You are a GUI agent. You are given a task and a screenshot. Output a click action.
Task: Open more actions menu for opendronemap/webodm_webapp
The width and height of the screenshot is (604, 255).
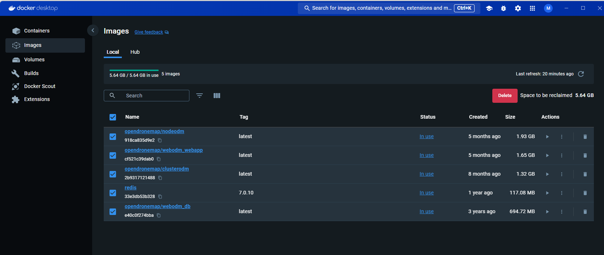(562, 155)
